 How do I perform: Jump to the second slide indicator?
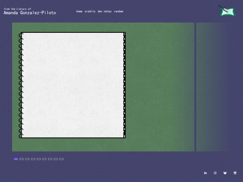tap(22, 159)
